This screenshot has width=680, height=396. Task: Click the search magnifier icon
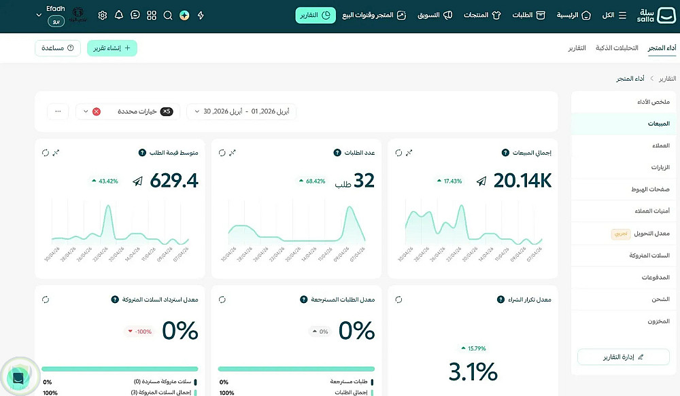pyautogui.click(x=168, y=15)
